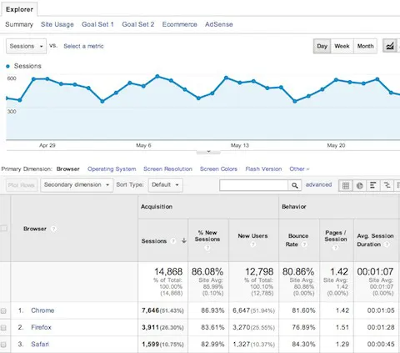
Task: Click the table search input field
Action: [x=253, y=185]
